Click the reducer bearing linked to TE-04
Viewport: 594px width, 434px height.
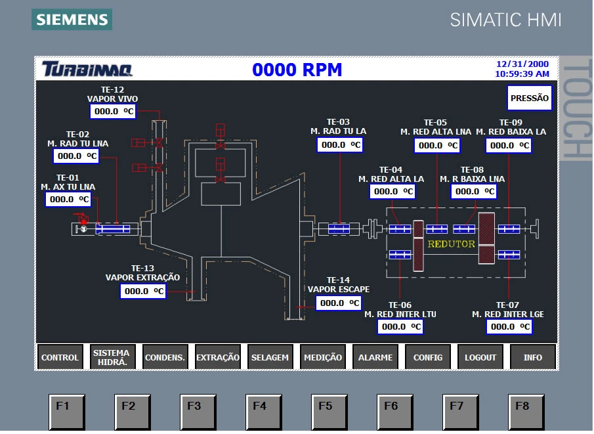click(x=400, y=229)
